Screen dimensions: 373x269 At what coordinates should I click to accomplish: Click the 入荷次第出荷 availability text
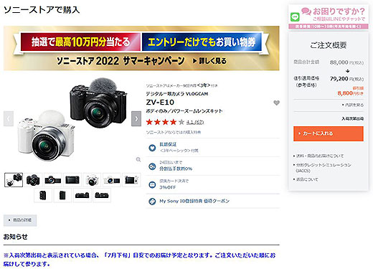(352, 118)
